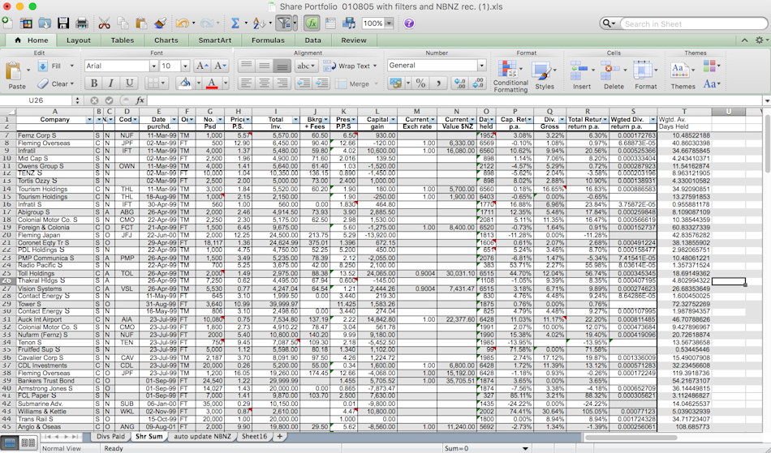Decrease decimal places

click(x=478, y=83)
